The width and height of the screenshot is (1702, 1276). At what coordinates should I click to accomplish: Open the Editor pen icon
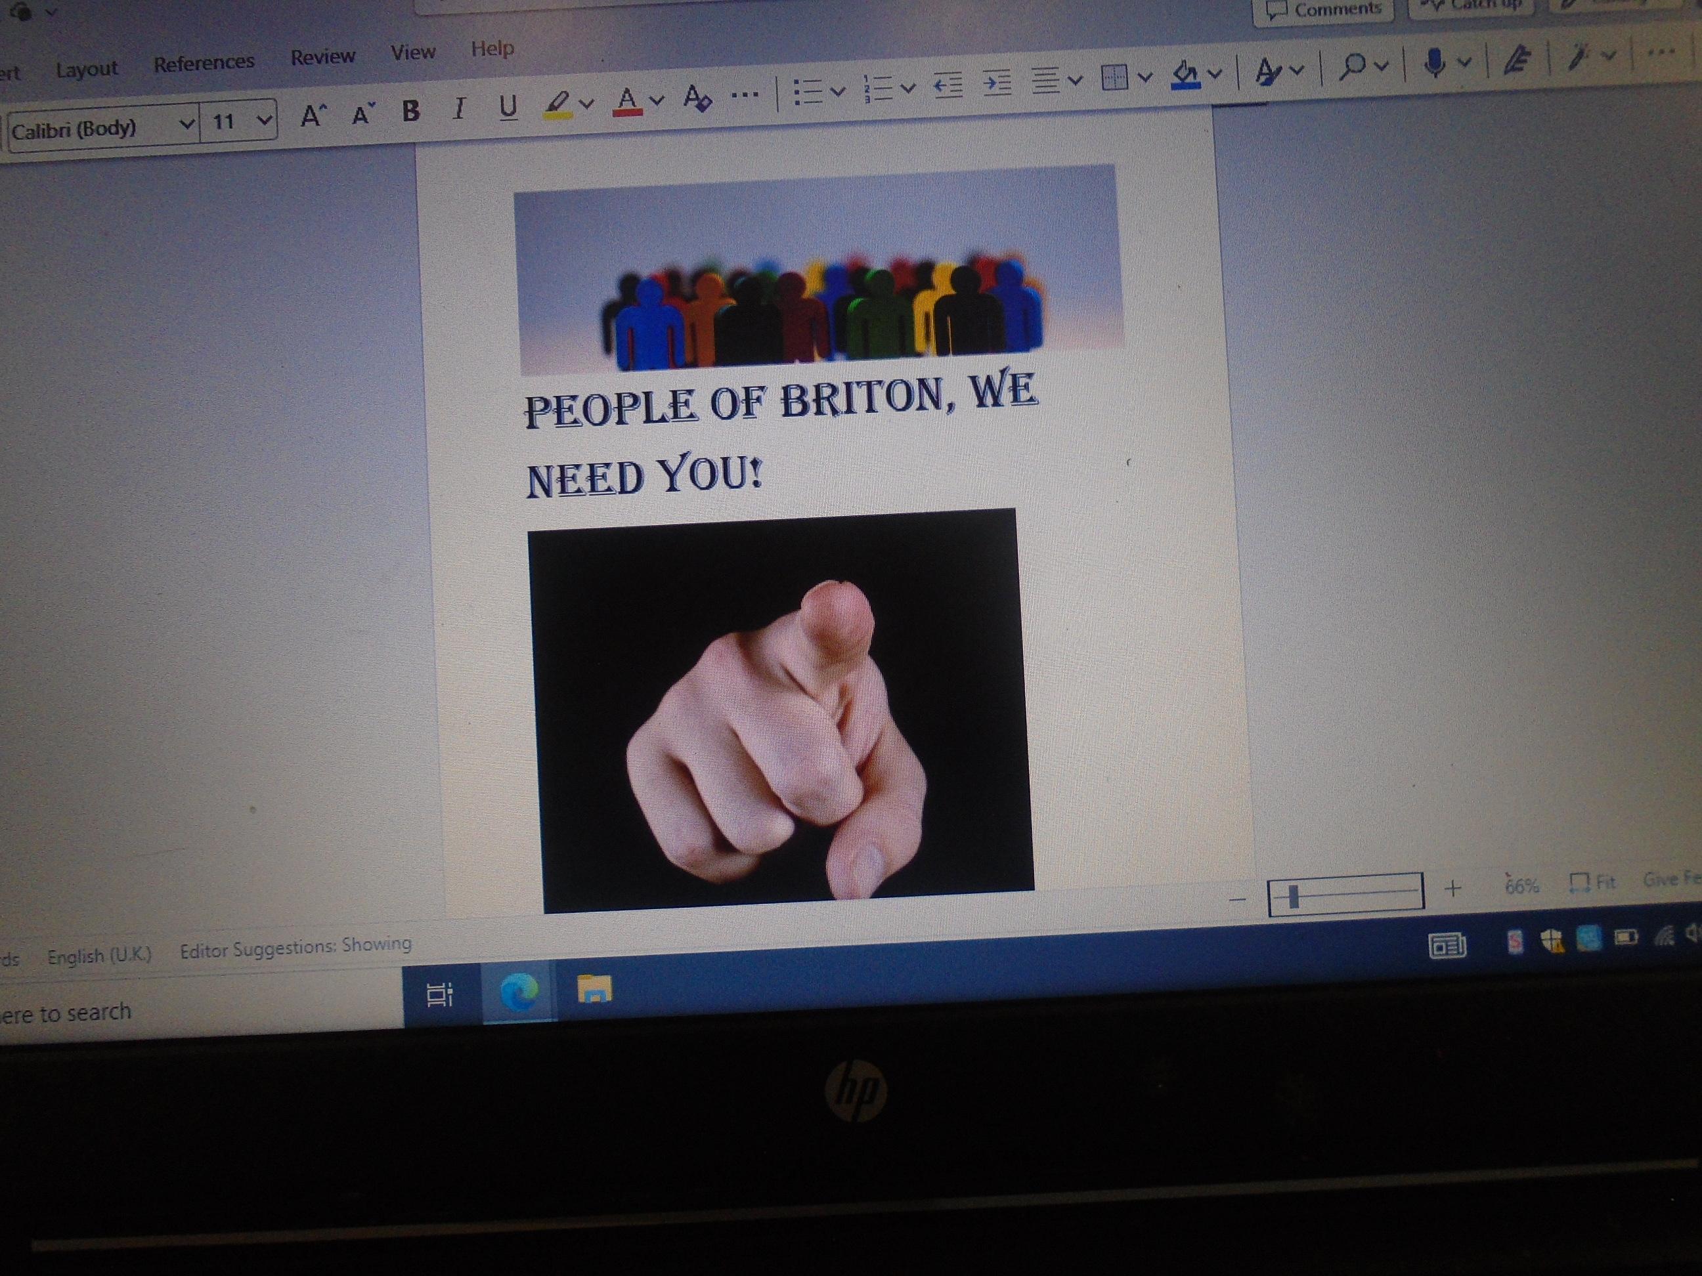tap(1517, 60)
